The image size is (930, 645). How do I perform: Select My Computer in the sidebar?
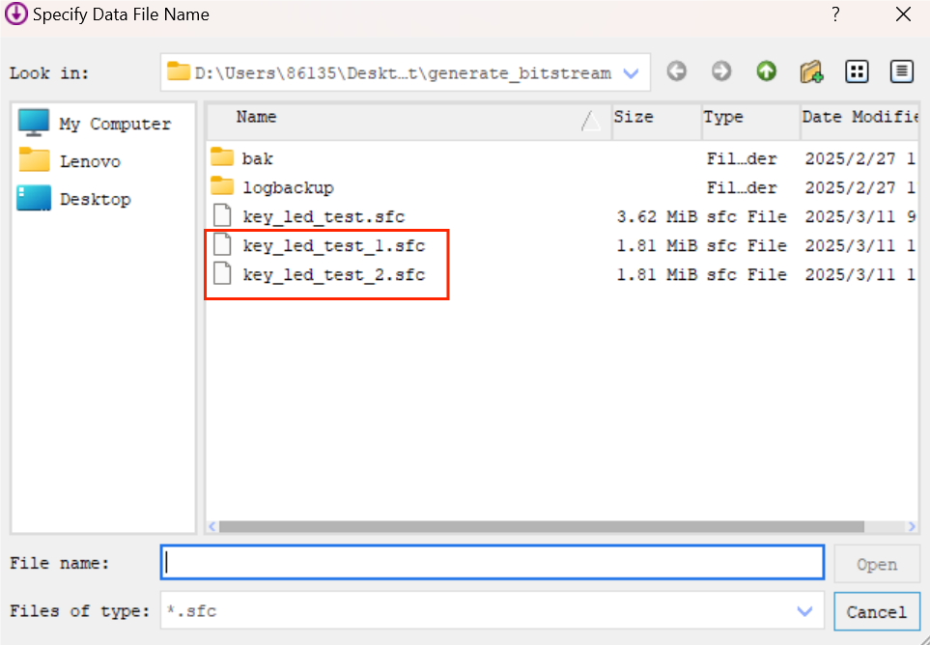(114, 124)
